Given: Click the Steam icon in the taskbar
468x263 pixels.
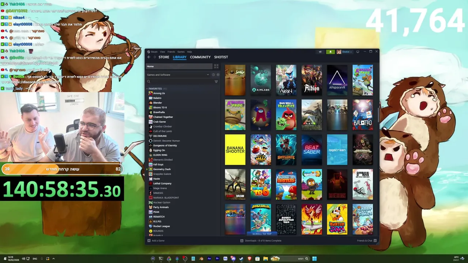Looking at the screenshot, I should (241, 259).
